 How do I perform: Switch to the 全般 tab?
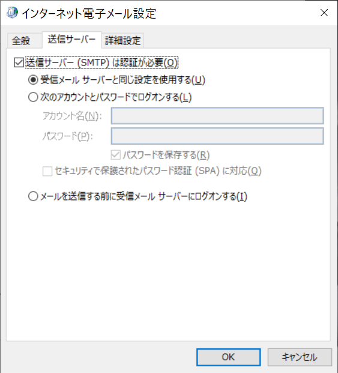21,40
